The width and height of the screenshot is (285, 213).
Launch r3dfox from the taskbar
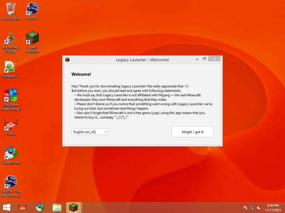click(x=22, y=207)
